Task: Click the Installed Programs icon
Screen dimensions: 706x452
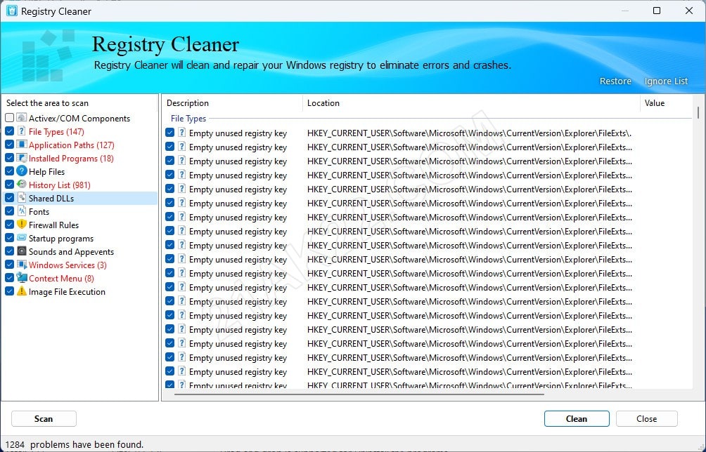Action: tap(22, 158)
